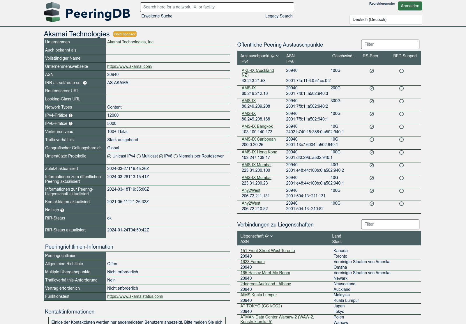
Task: Open help icon next to Notizen
Action: tap(62, 210)
